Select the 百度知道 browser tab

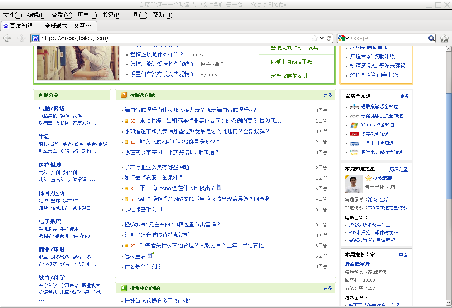(x=49, y=26)
